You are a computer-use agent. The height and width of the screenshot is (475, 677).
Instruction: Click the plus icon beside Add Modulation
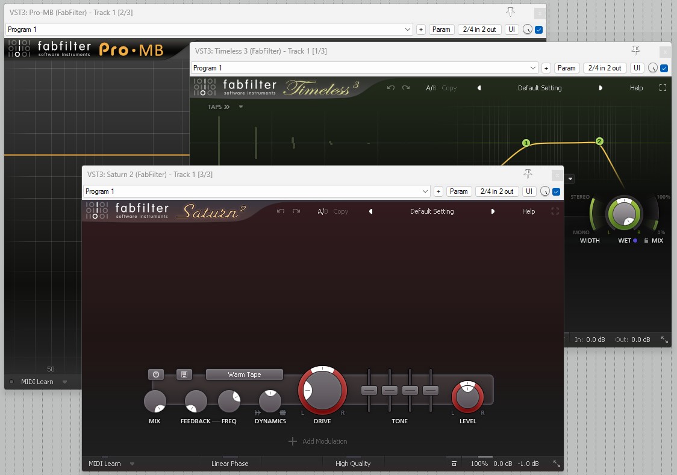293,441
